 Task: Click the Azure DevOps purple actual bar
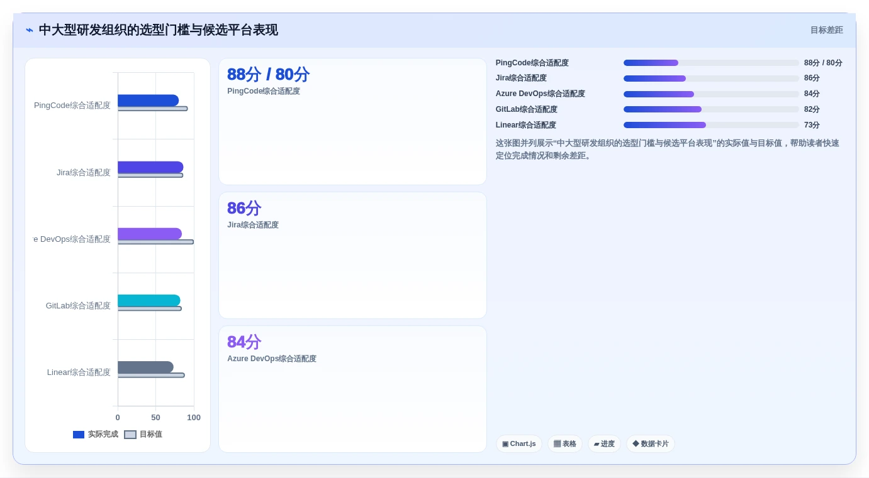(x=150, y=234)
